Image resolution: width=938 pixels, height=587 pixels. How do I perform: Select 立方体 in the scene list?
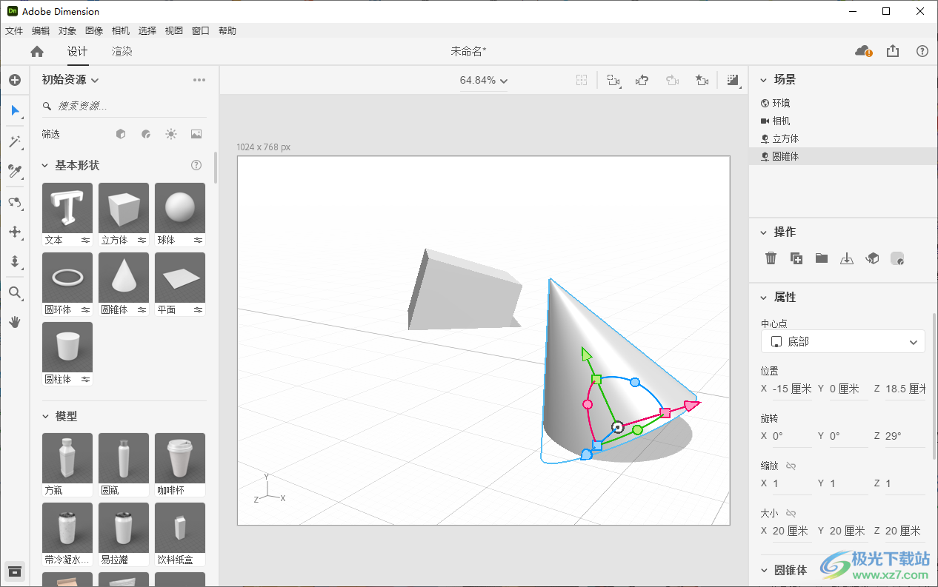843,138
